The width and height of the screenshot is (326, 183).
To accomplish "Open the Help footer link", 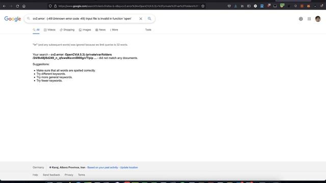I will click(x=35, y=175).
